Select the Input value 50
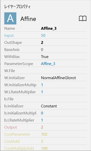The width and height of the screenshot is (91, 151). [43, 36]
